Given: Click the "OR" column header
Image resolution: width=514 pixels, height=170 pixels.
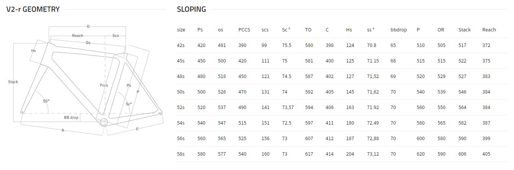Looking at the screenshot, I should tap(440, 30).
